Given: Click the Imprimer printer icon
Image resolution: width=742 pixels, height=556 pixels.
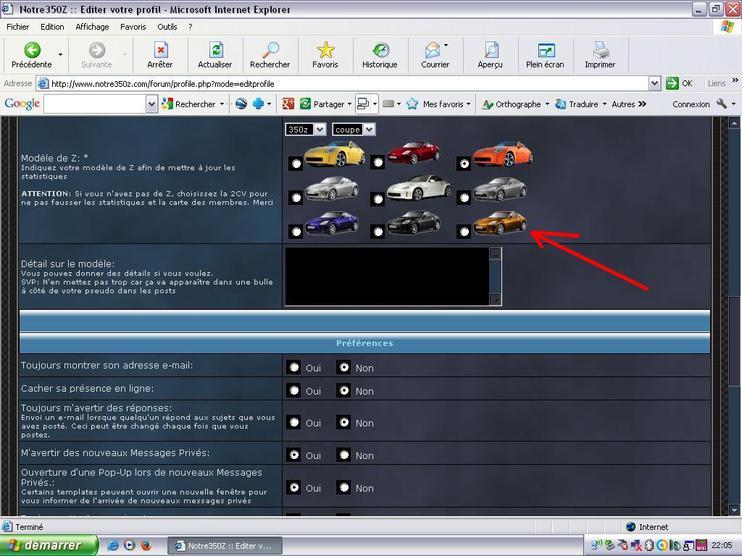Looking at the screenshot, I should [x=600, y=50].
